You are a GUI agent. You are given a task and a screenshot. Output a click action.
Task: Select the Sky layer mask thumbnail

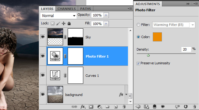75,37
